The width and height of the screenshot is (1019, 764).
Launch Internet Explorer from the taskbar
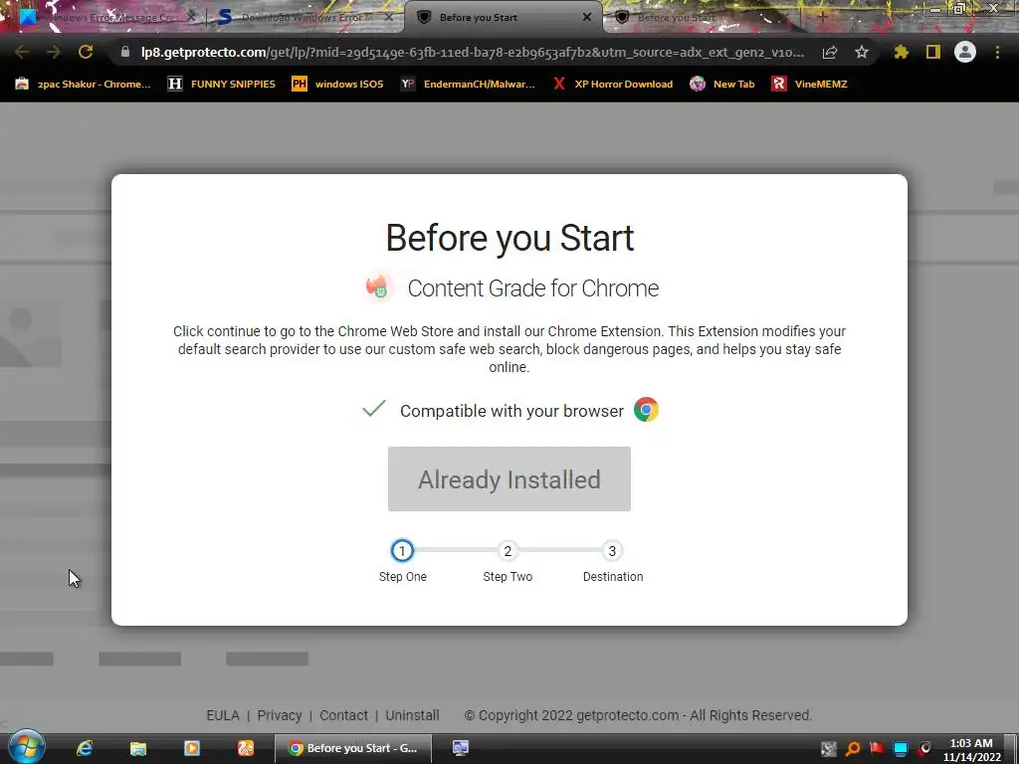[x=85, y=748]
